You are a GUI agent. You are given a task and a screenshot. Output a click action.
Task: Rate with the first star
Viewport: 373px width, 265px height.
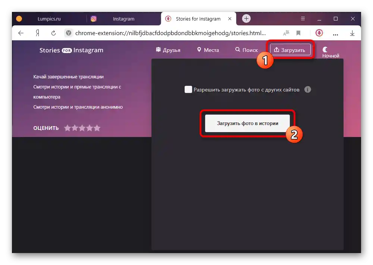click(x=68, y=128)
